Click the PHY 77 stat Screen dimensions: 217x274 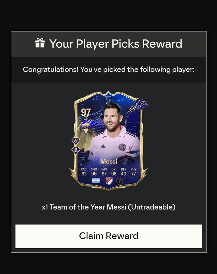(134, 172)
